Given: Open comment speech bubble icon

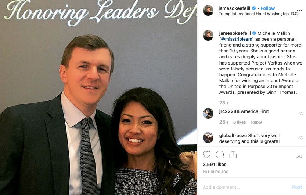Looking at the screenshot, I should point(220,155).
